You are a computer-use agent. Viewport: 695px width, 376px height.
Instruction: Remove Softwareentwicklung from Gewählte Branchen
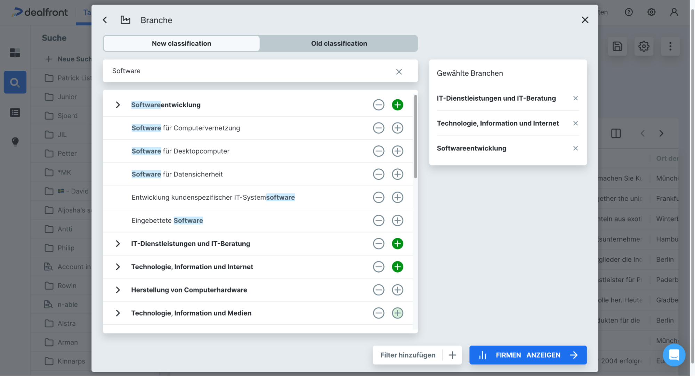575,148
